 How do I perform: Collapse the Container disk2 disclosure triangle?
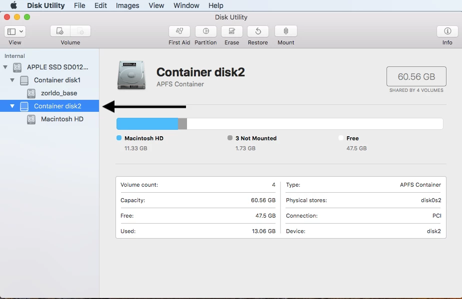pos(12,106)
